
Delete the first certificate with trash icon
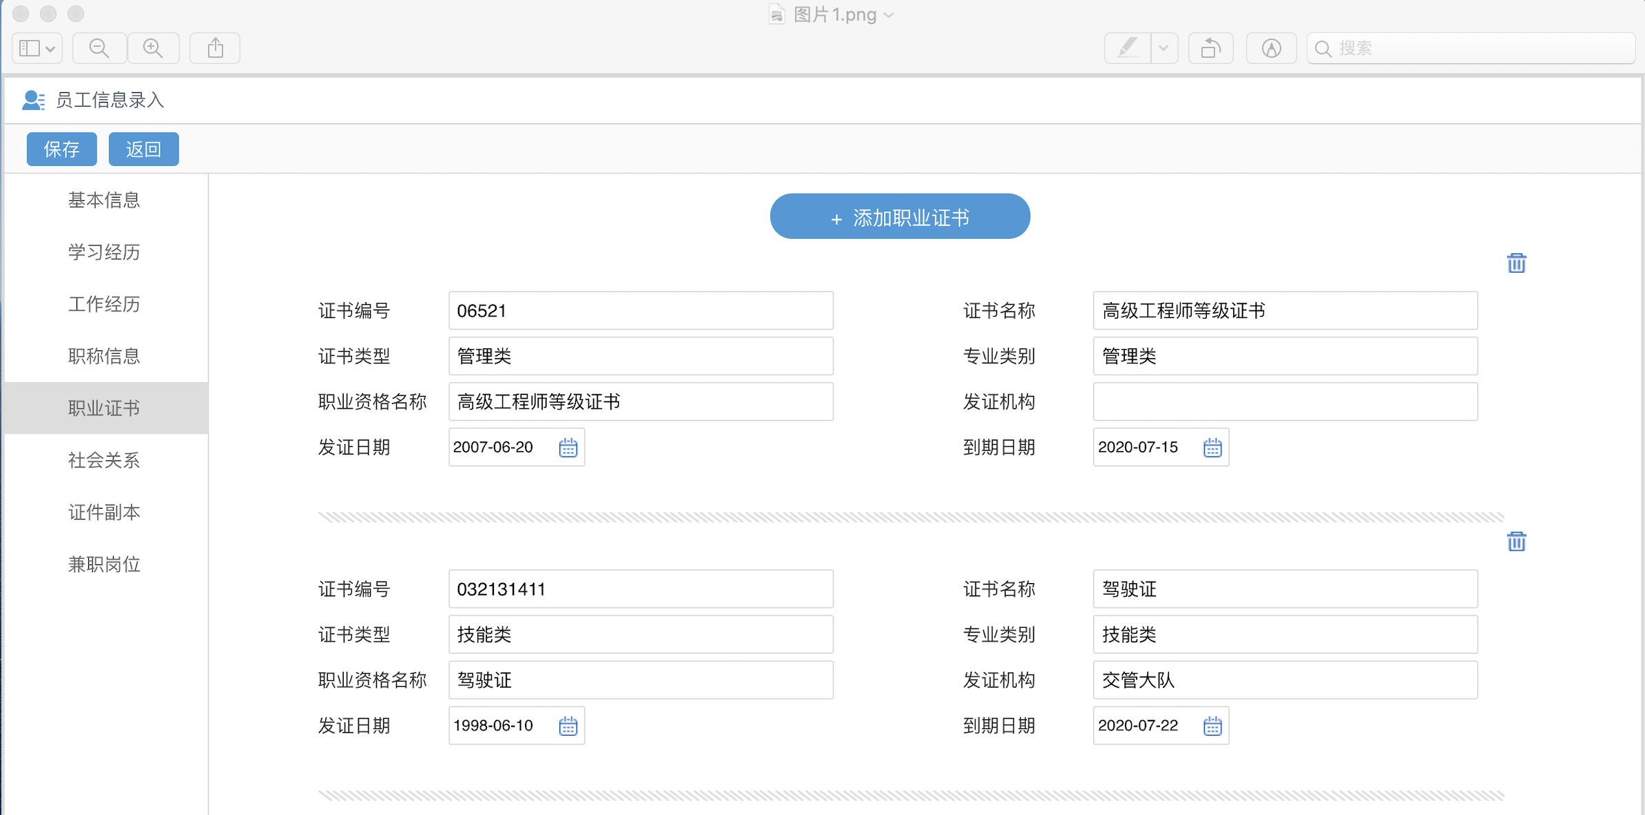pos(1516,263)
